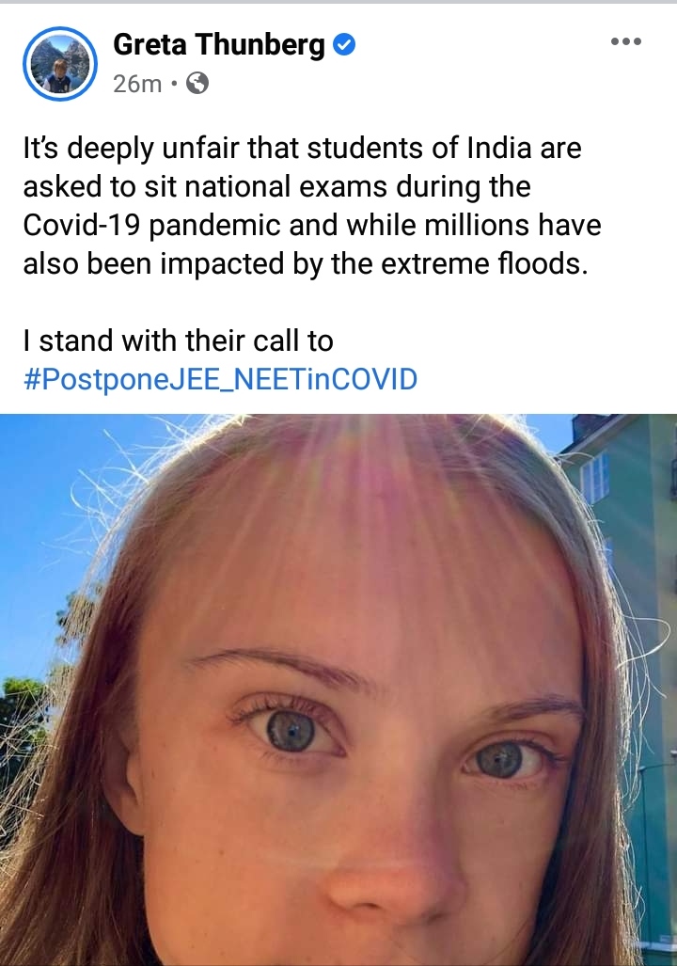Open the #PostponeJEE_NEETinCOVID hashtag
This screenshot has height=966, width=677.
(219, 379)
